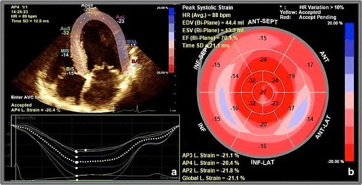The height and width of the screenshot is (185, 362).
Task: Click the "Time SD = 21.1 ms" value
Action: (206, 45)
